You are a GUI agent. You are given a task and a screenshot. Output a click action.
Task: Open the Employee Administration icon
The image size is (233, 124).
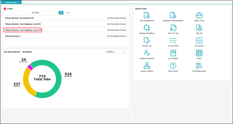[173, 15]
